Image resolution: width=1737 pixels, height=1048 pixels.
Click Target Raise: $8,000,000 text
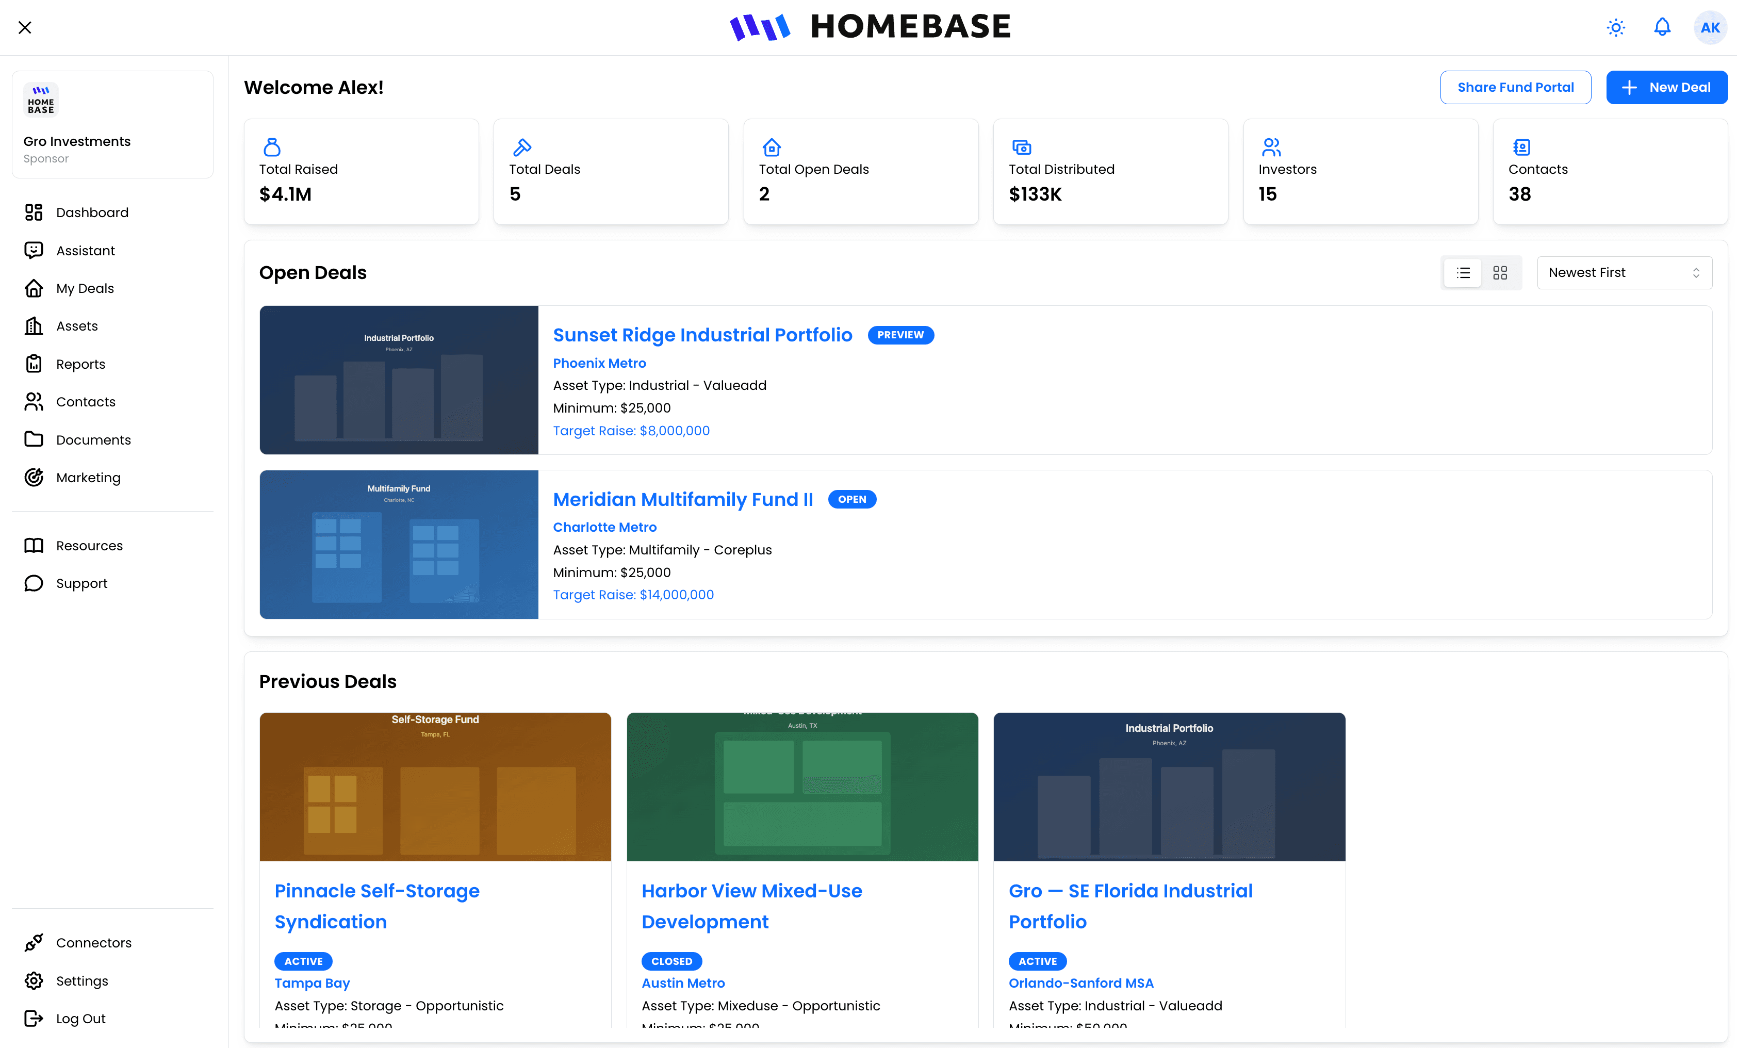631,431
